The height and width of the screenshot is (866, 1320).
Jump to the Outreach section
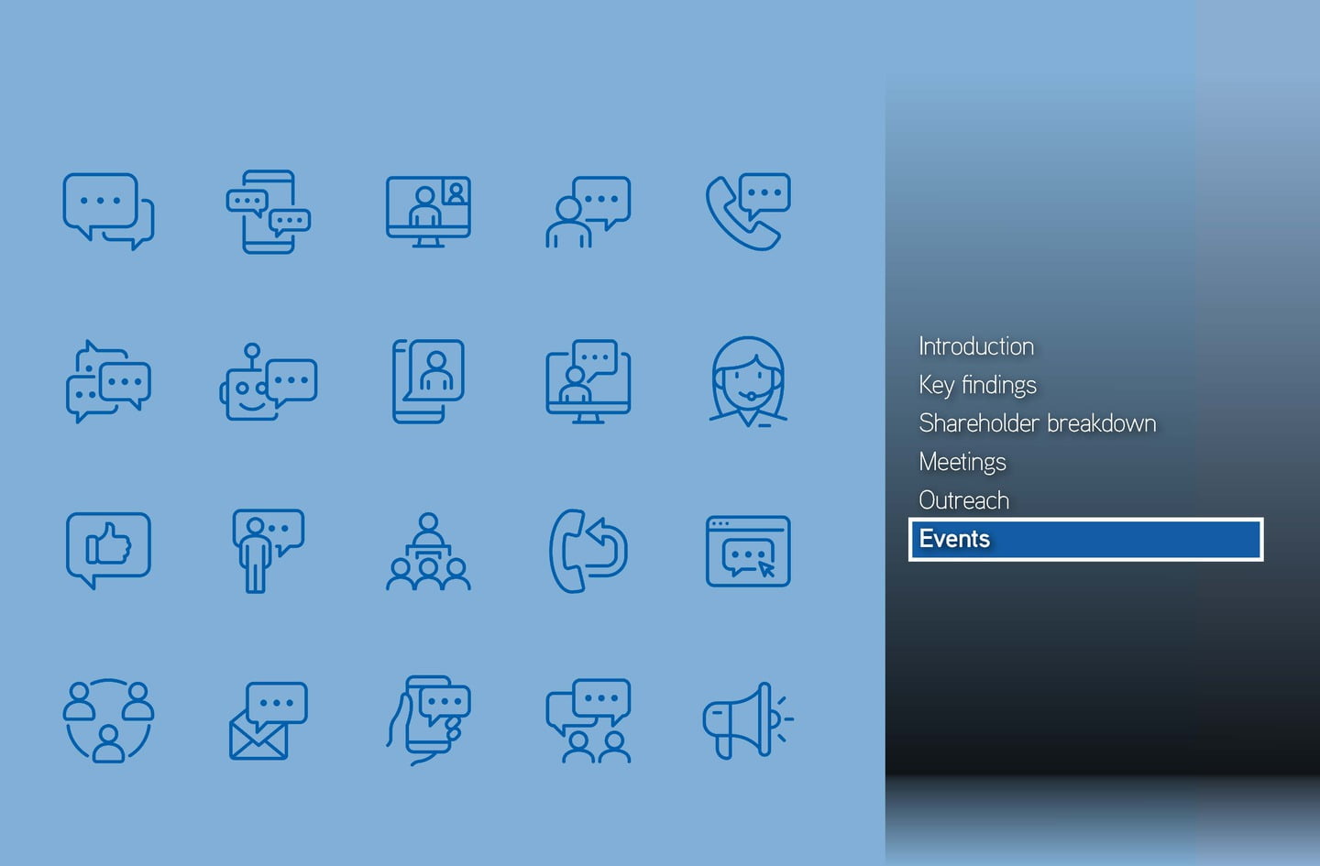[963, 500]
